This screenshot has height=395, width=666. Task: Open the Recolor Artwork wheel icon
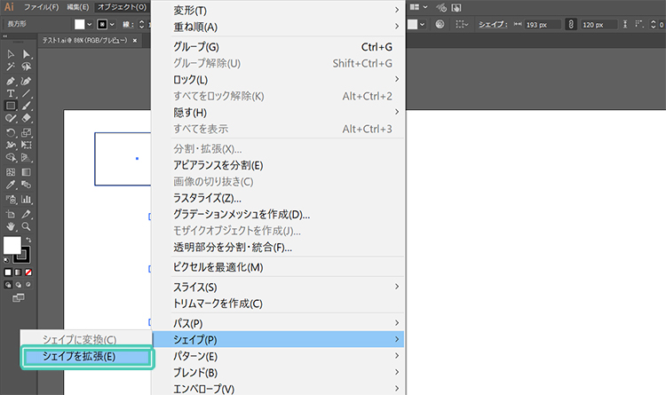click(x=440, y=24)
